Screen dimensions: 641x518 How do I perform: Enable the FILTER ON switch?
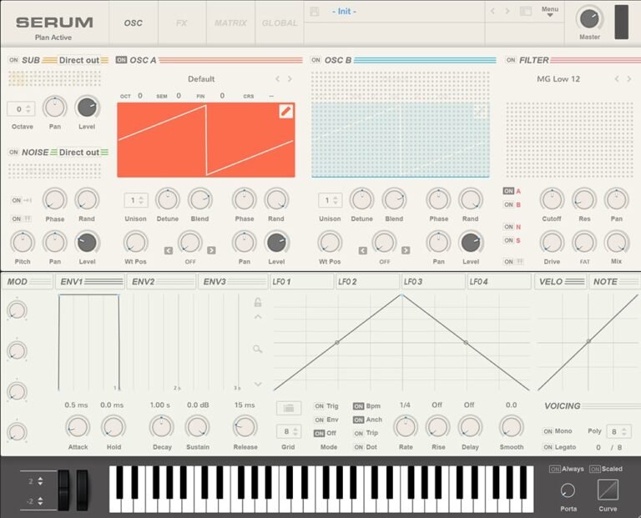(511, 60)
